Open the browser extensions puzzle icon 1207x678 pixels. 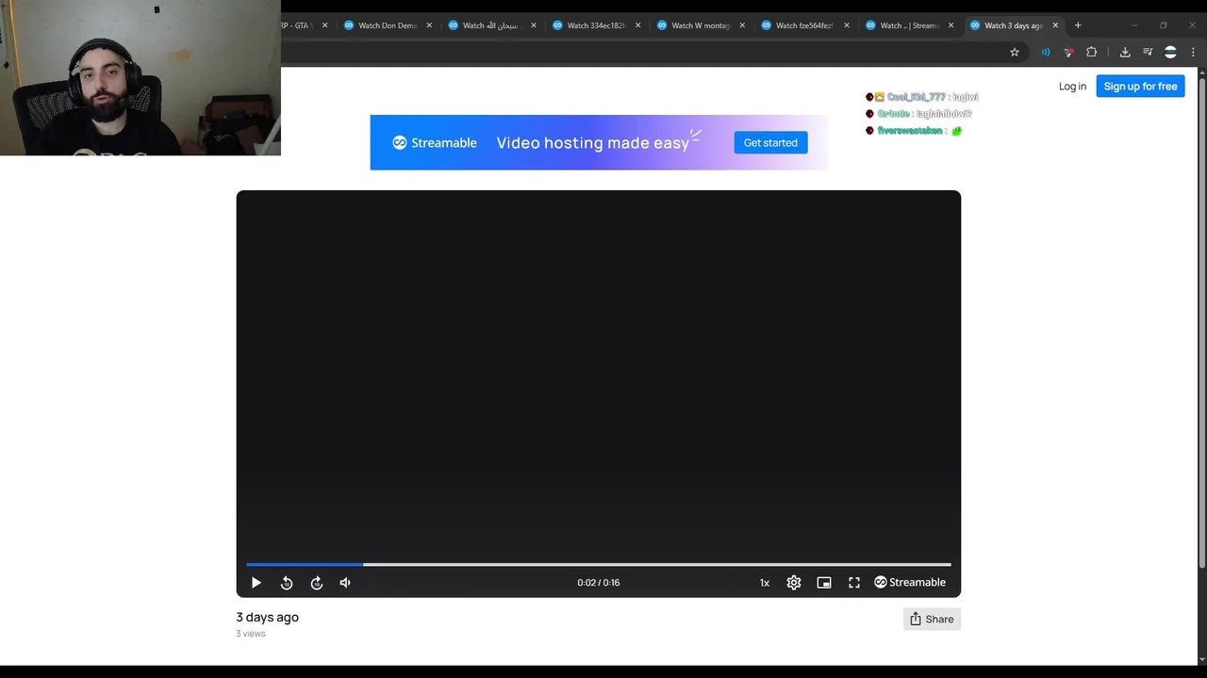[1092, 53]
